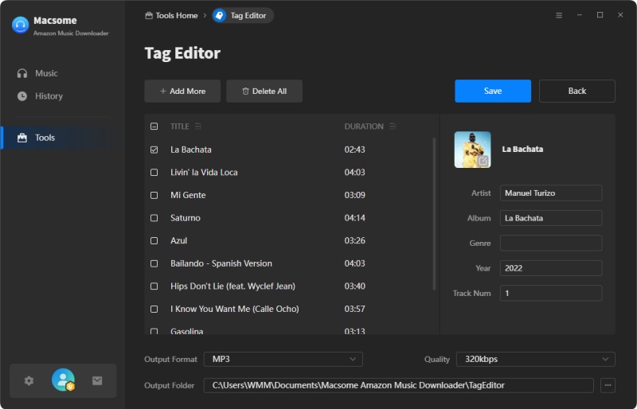
Task: Click the Album field La Bachata
Action: click(551, 218)
